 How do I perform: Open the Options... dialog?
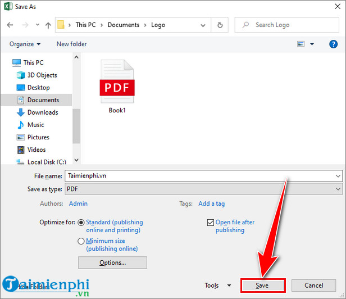(112, 262)
